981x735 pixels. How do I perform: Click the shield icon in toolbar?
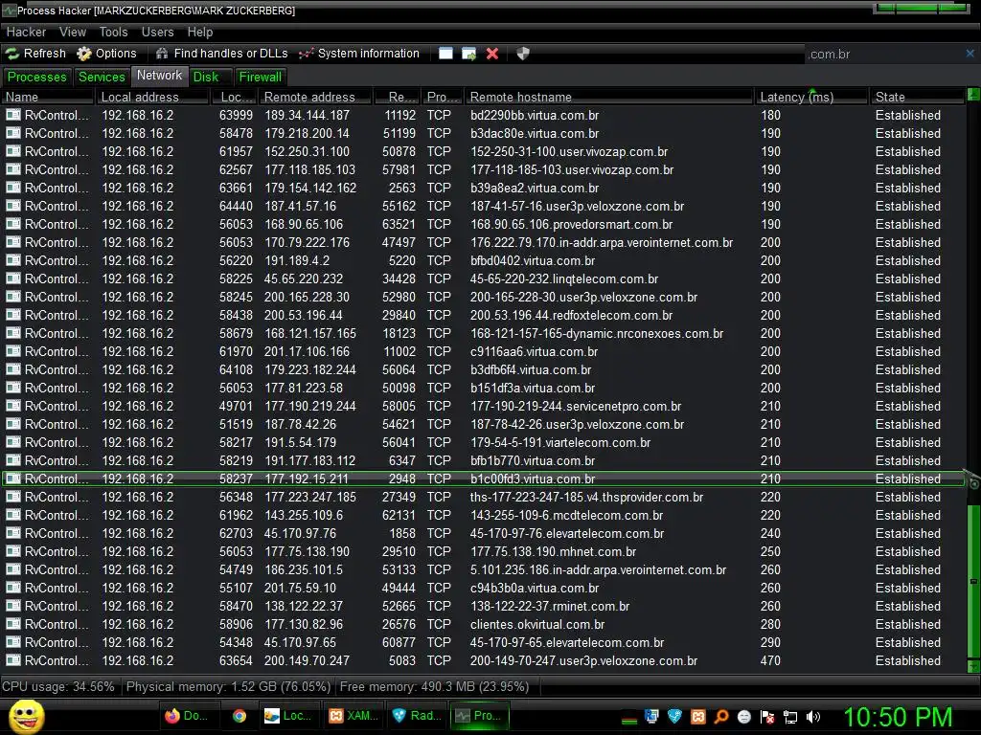(523, 54)
